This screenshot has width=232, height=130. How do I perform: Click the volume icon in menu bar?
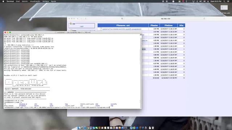click(200, 1)
